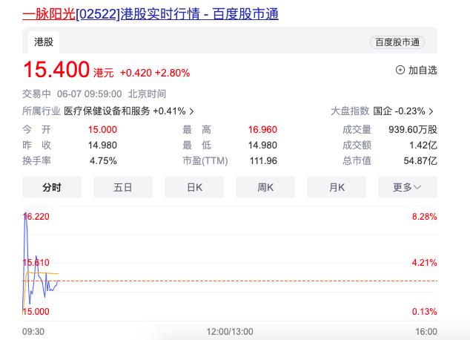Switch to the 分时 chart tab
Viewport: 470px width, 340px height.
(x=51, y=187)
